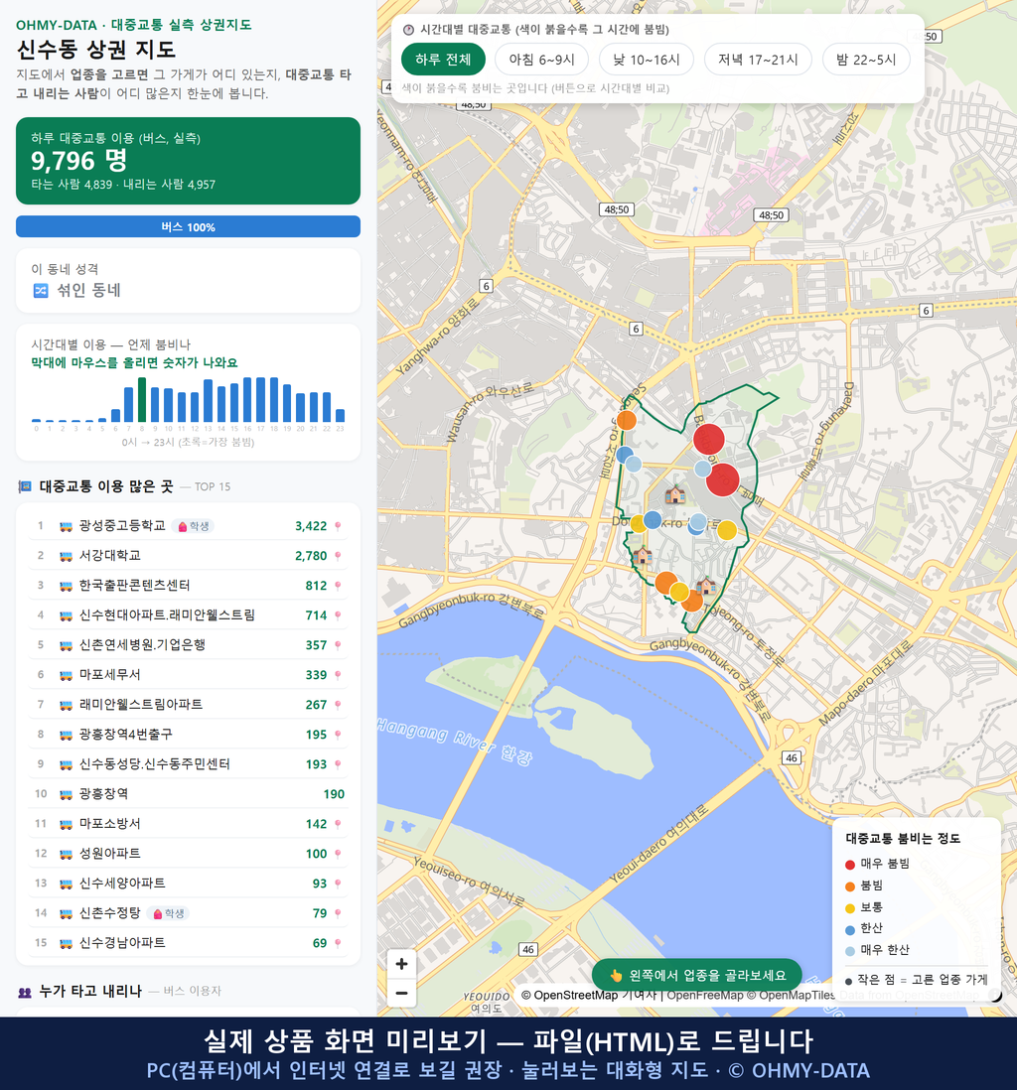Click the pin icon for 신수동성당.신수동주민센터
1017x1090 pixels.
338,764
